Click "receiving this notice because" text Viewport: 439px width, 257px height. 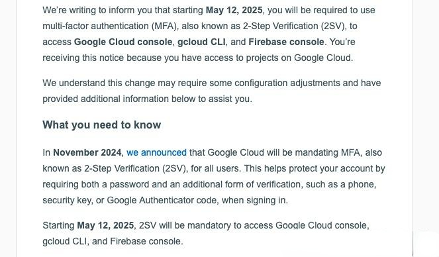pyautogui.click(x=102, y=58)
